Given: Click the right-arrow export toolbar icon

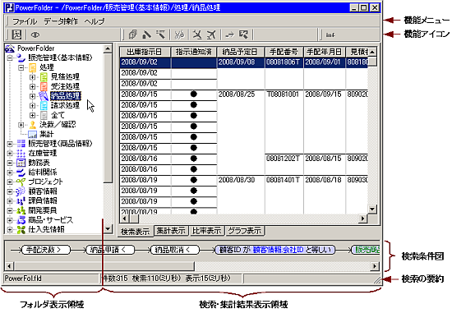Looking at the screenshot, I should pyautogui.click(x=230, y=35).
